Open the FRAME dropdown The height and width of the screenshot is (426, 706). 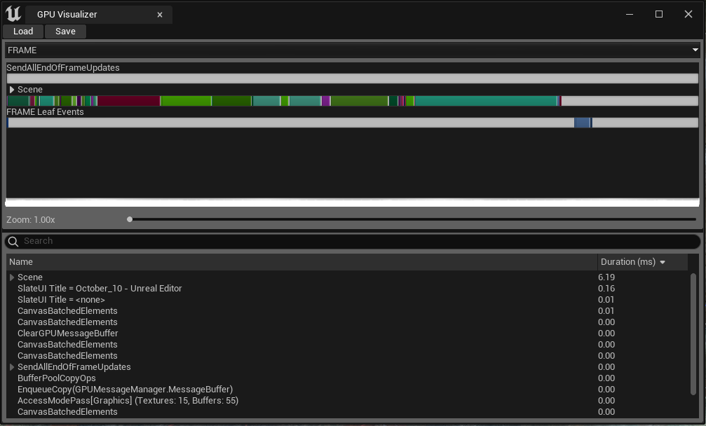coord(353,50)
